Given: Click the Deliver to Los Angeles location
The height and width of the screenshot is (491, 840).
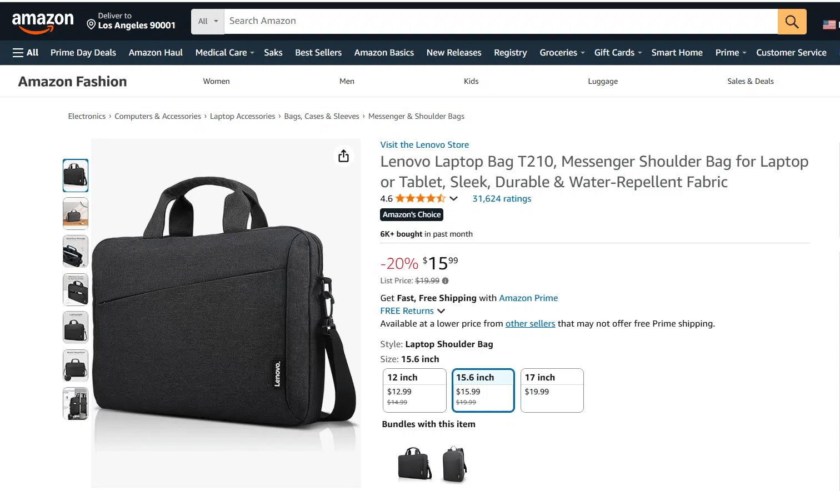Looking at the screenshot, I should [x=131, y=21].
